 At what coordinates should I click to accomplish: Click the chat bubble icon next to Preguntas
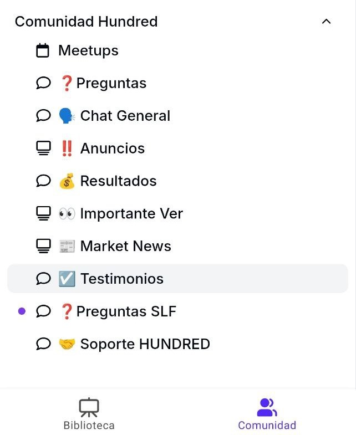43,83
